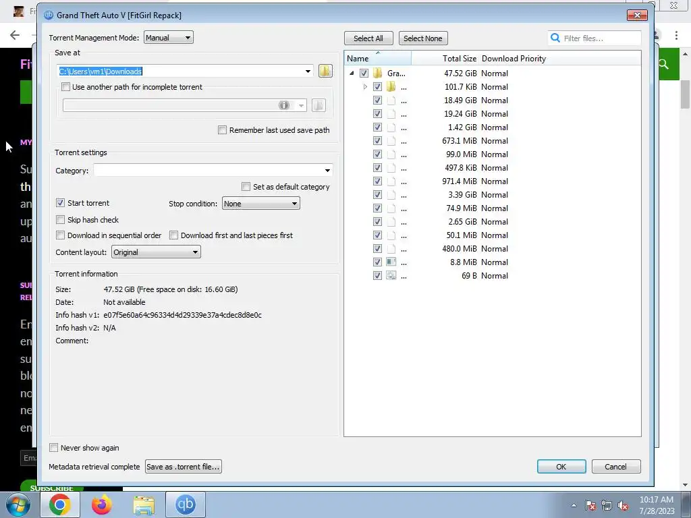Image resolution: width=691 pixels, height=518 pixels.
Task: Enable Remember last used save path
Action: (x=222, y=130)
